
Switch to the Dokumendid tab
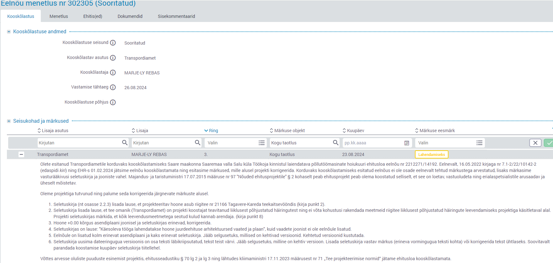tap(130, 16)
